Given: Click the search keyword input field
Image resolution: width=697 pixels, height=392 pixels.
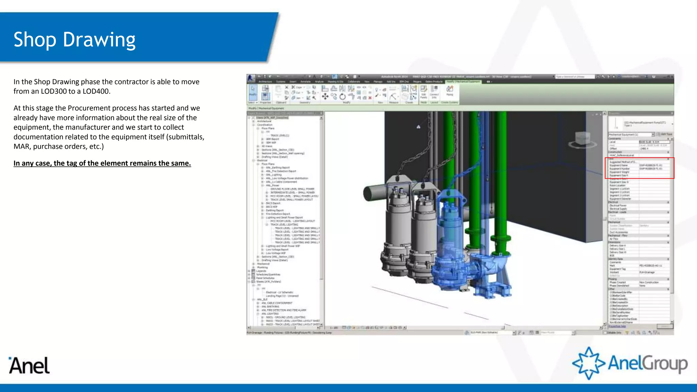Looking at the screenshot, I should click(574, 77).
